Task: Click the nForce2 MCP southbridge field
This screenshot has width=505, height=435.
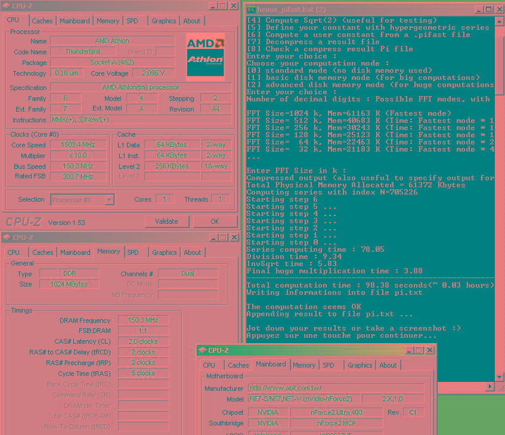Action: pos(336,424)
